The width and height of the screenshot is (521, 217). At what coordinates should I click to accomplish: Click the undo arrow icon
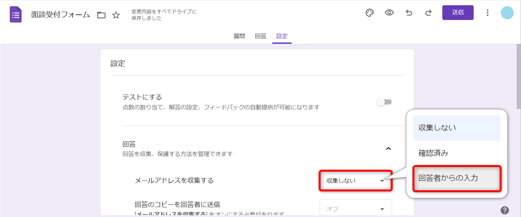[x=409, y=13]
